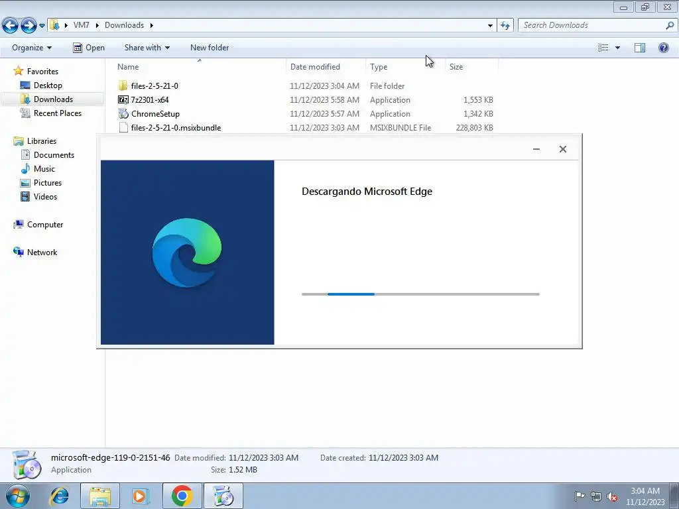
Task: Sort by Type column header
Action: (379, 67)
